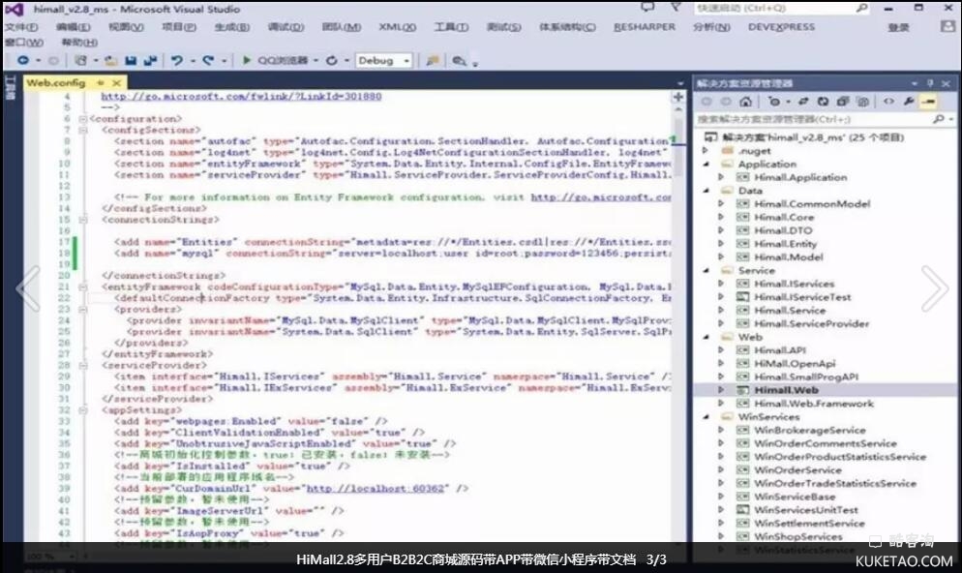Toggle the Preview Selected Items button
The image size is (962, 573).
tap(928, 102)
